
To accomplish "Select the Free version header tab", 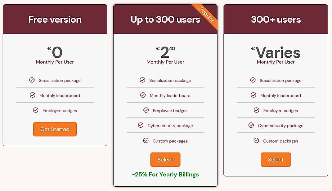I will click(55, 19).
